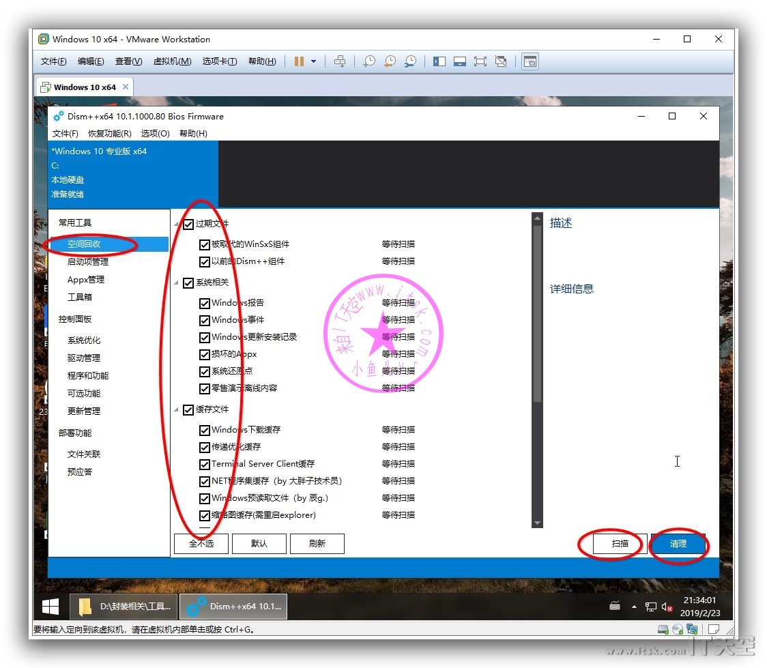Take a snapshot of the virtual machine
Screen dimensions: 767x668
(369, 61)
